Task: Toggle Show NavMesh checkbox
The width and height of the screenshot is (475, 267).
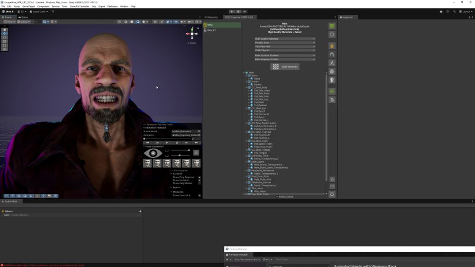Action: point(199,180)
